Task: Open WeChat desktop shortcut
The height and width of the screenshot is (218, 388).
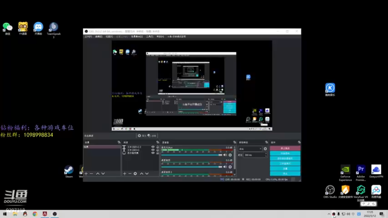Action: click(x=8, y=29)
